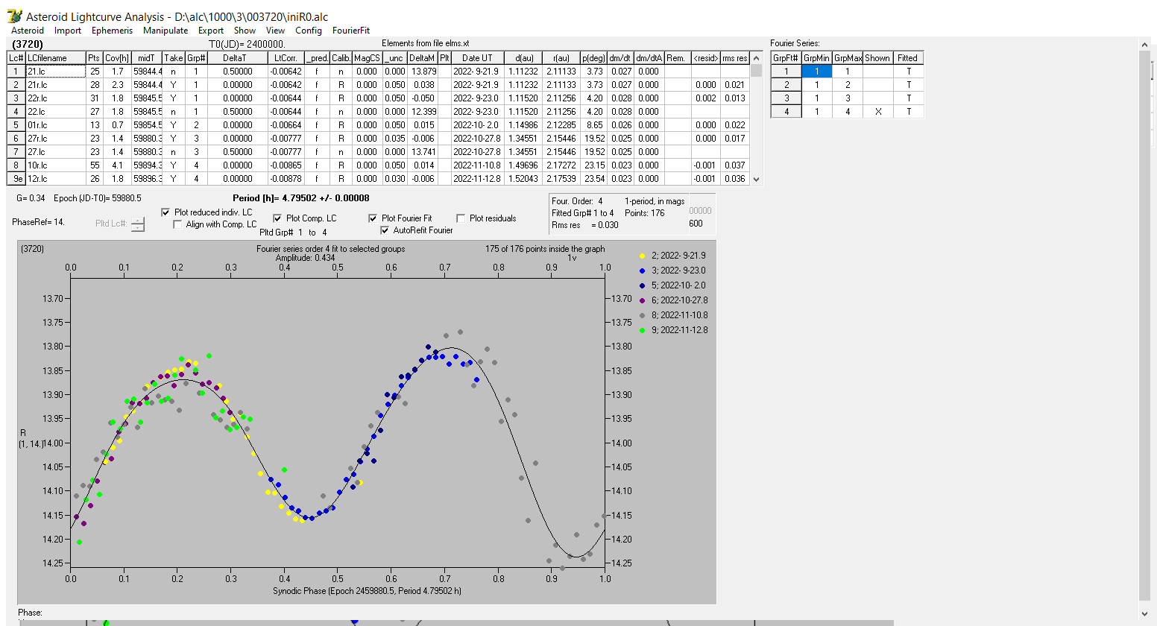
Task: Open the Asteroid menu
Action: (28, 31)
